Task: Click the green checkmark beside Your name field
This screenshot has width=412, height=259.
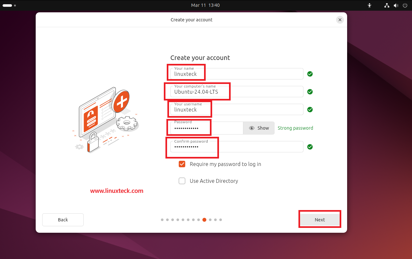Action: pos(310,74)
